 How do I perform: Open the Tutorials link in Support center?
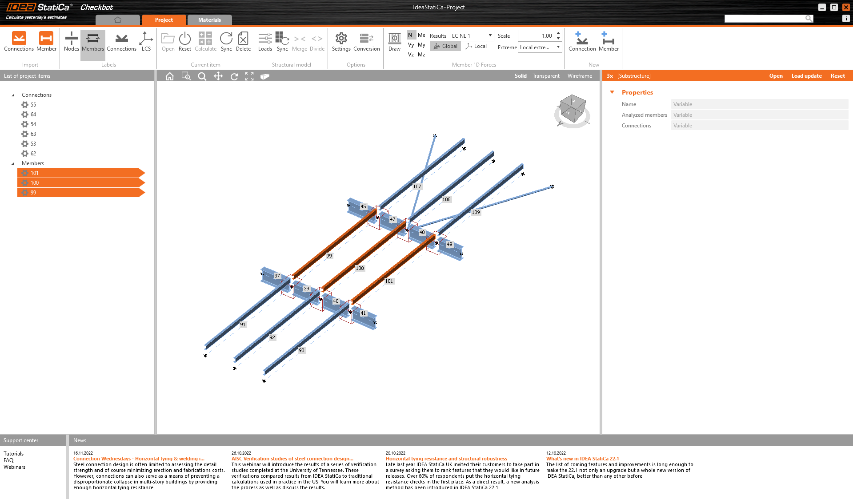pyautogui.click(x=13, y=454)
